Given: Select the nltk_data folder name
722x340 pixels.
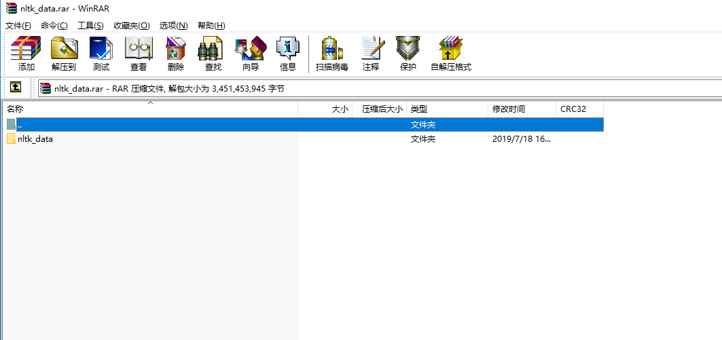Looking at the screenshot, I should pos(35,138).
